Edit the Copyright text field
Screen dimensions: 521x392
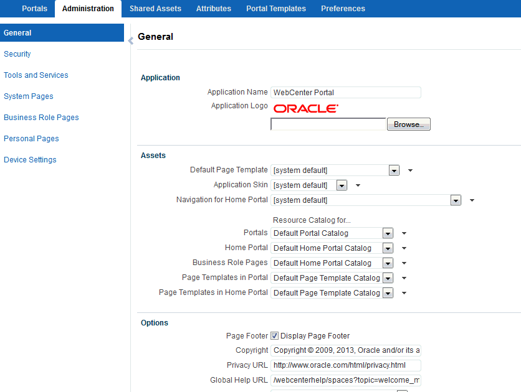click(x=346, y=350)
